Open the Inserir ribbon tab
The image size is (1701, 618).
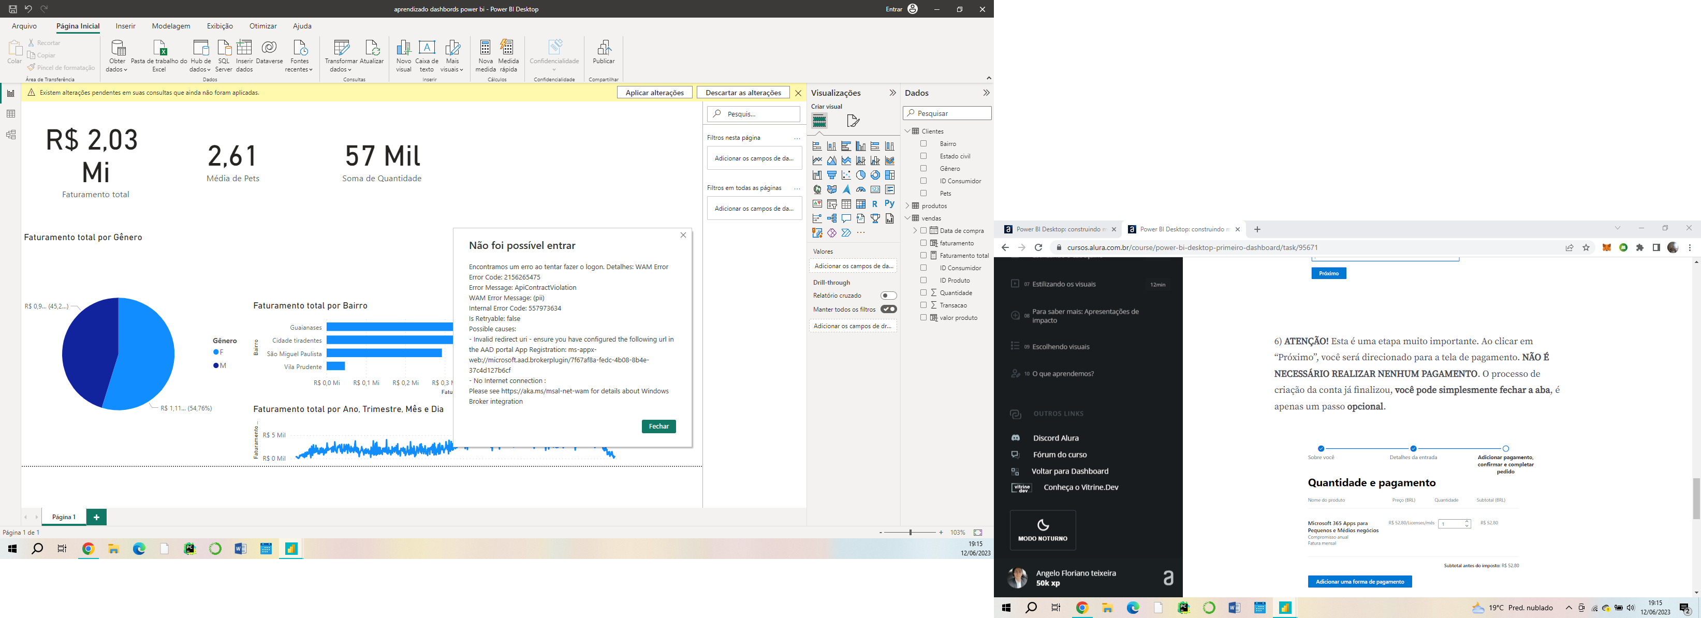point(125,26)
